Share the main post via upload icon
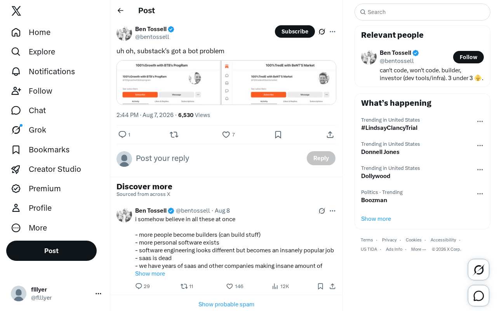This screenshot has height=311, width=497. point(330,135)
